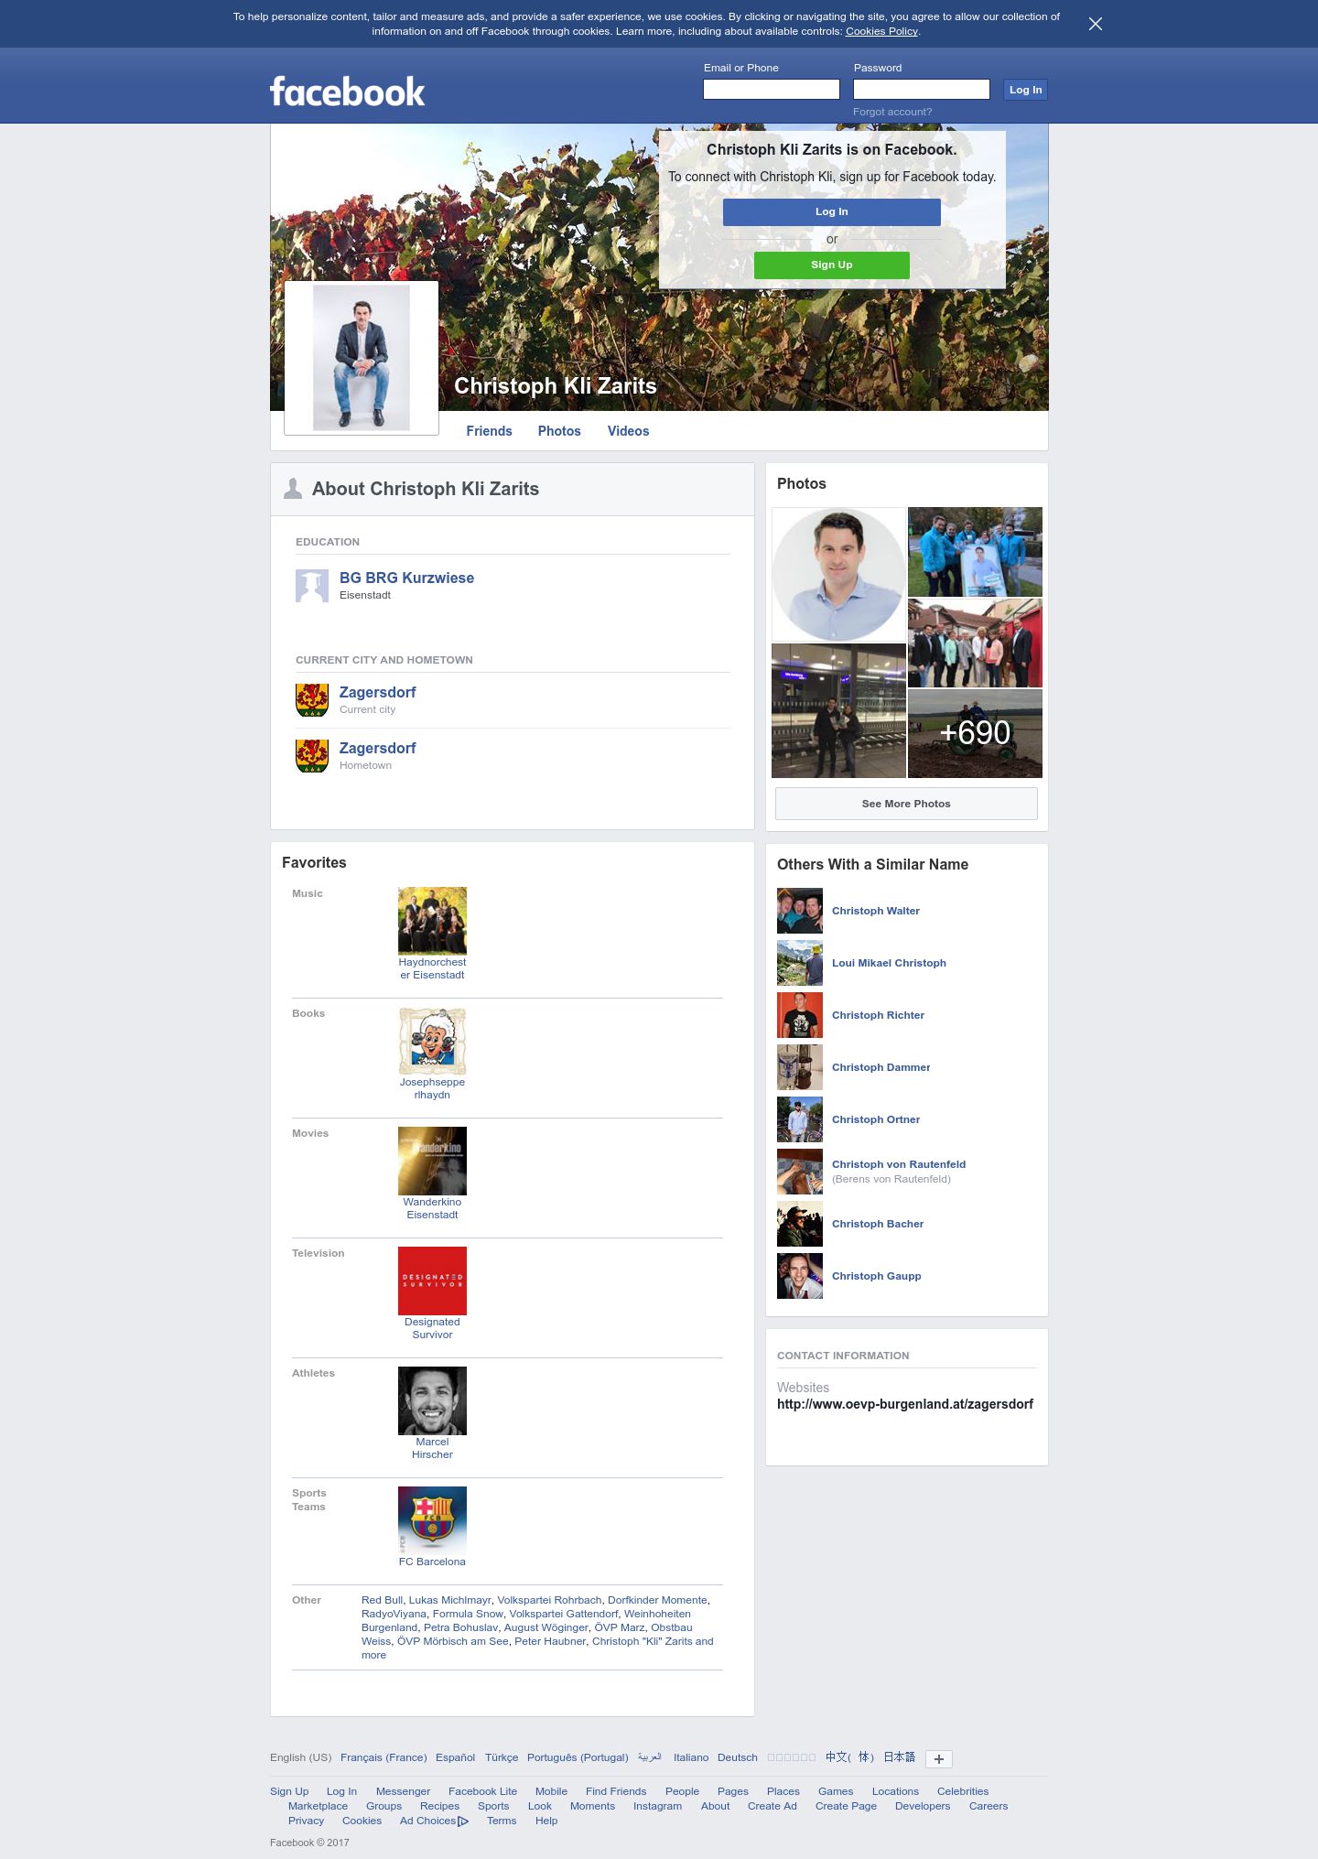The height and width of the screenshot is (1859, 1318).
Task: Open Christoph Walter profile avatar
Action: [x=800, y=911]
